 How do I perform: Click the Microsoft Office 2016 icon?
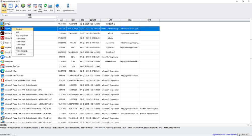coord(2,80)
